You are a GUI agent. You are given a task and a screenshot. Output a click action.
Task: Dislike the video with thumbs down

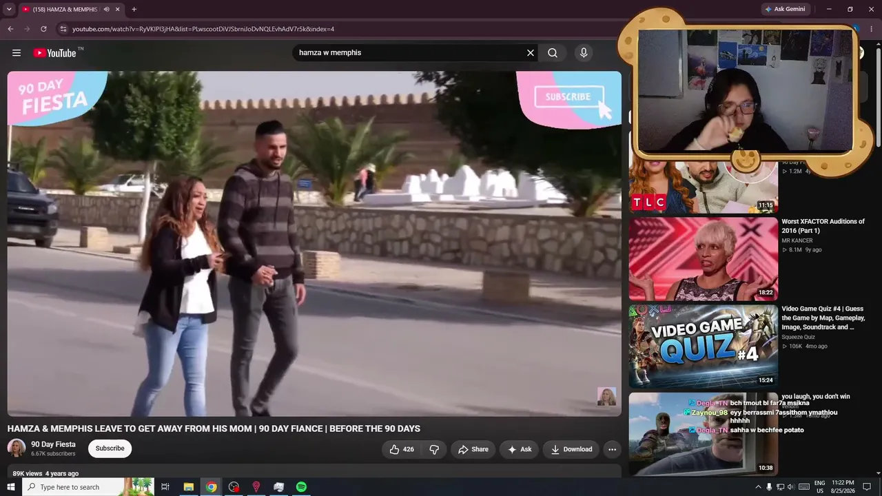[434, 449]
